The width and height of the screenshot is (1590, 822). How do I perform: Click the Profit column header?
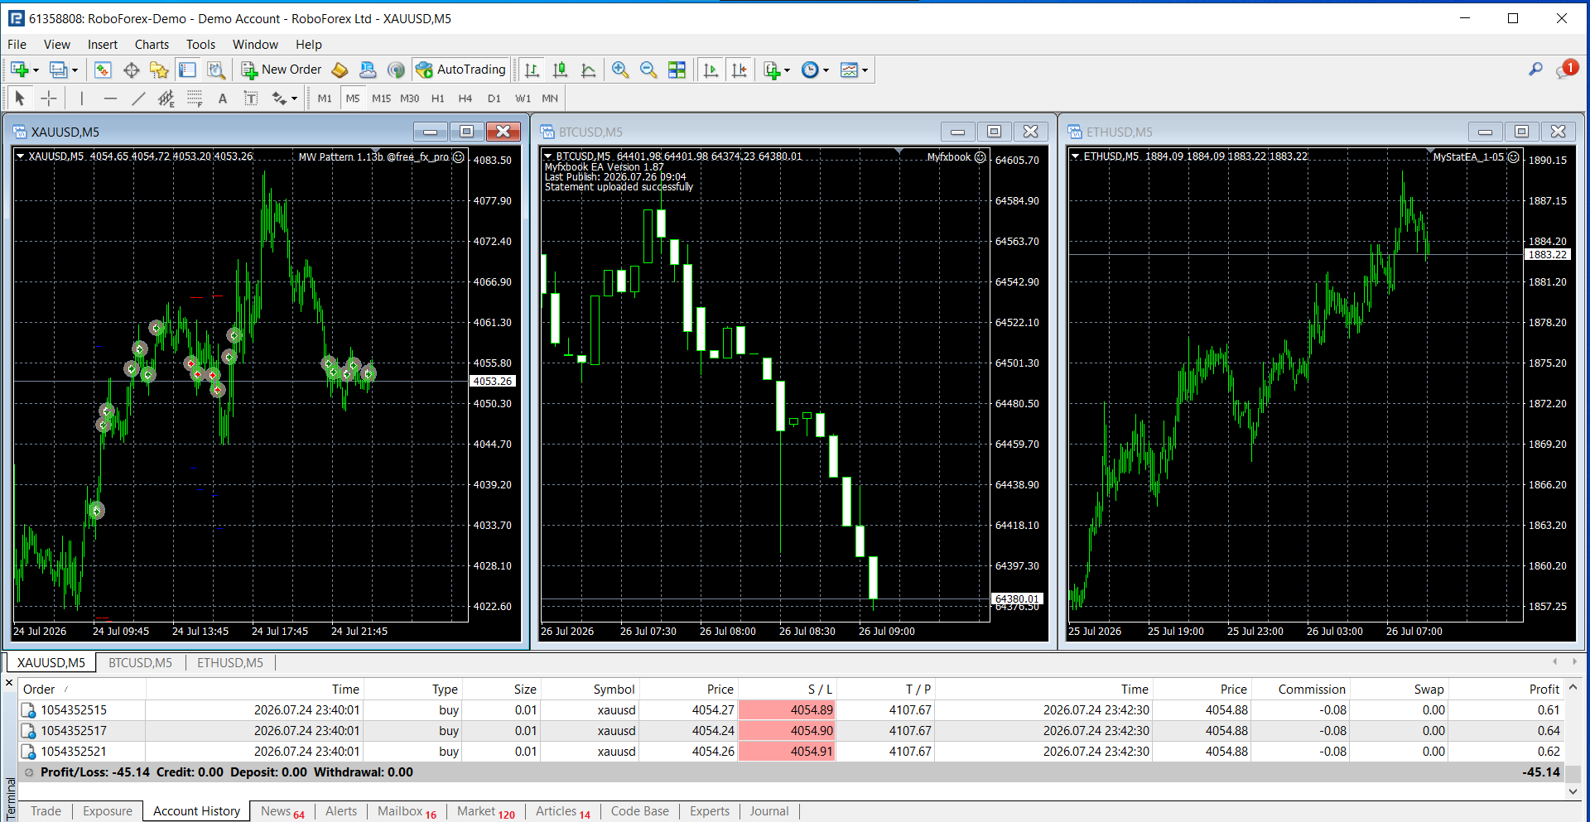1544,689
